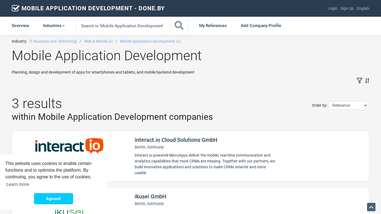Viewport: 381px width, 214px height.
Task: Open interact.io Cloud Solutions GmbH title
Action: coord(176,140)
